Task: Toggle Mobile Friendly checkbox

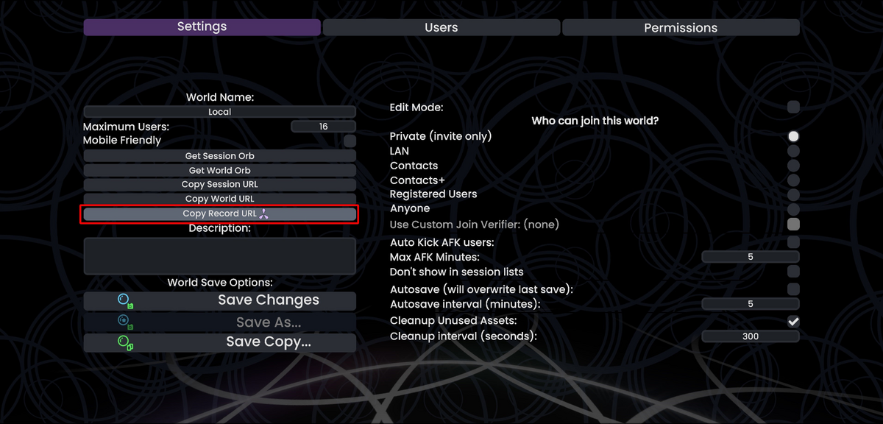Action: [350, 141]
